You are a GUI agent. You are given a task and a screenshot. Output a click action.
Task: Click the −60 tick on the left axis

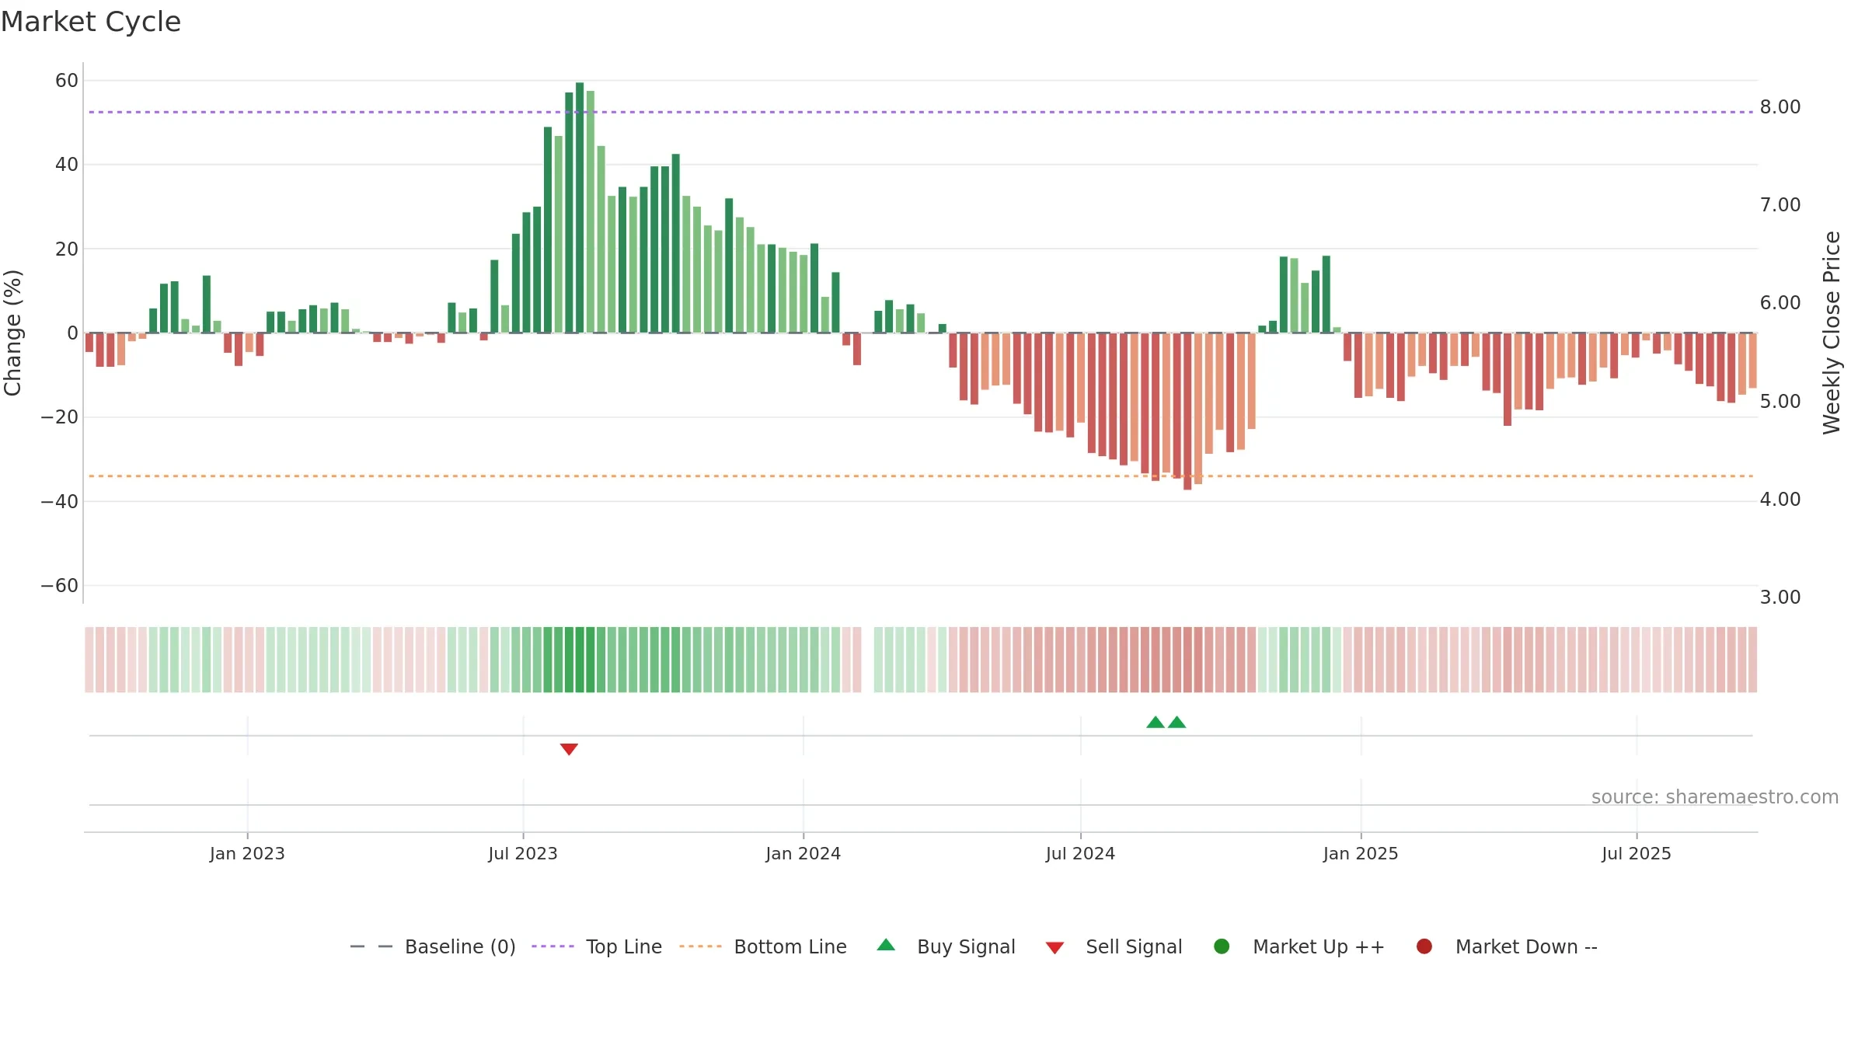(60, 586)
